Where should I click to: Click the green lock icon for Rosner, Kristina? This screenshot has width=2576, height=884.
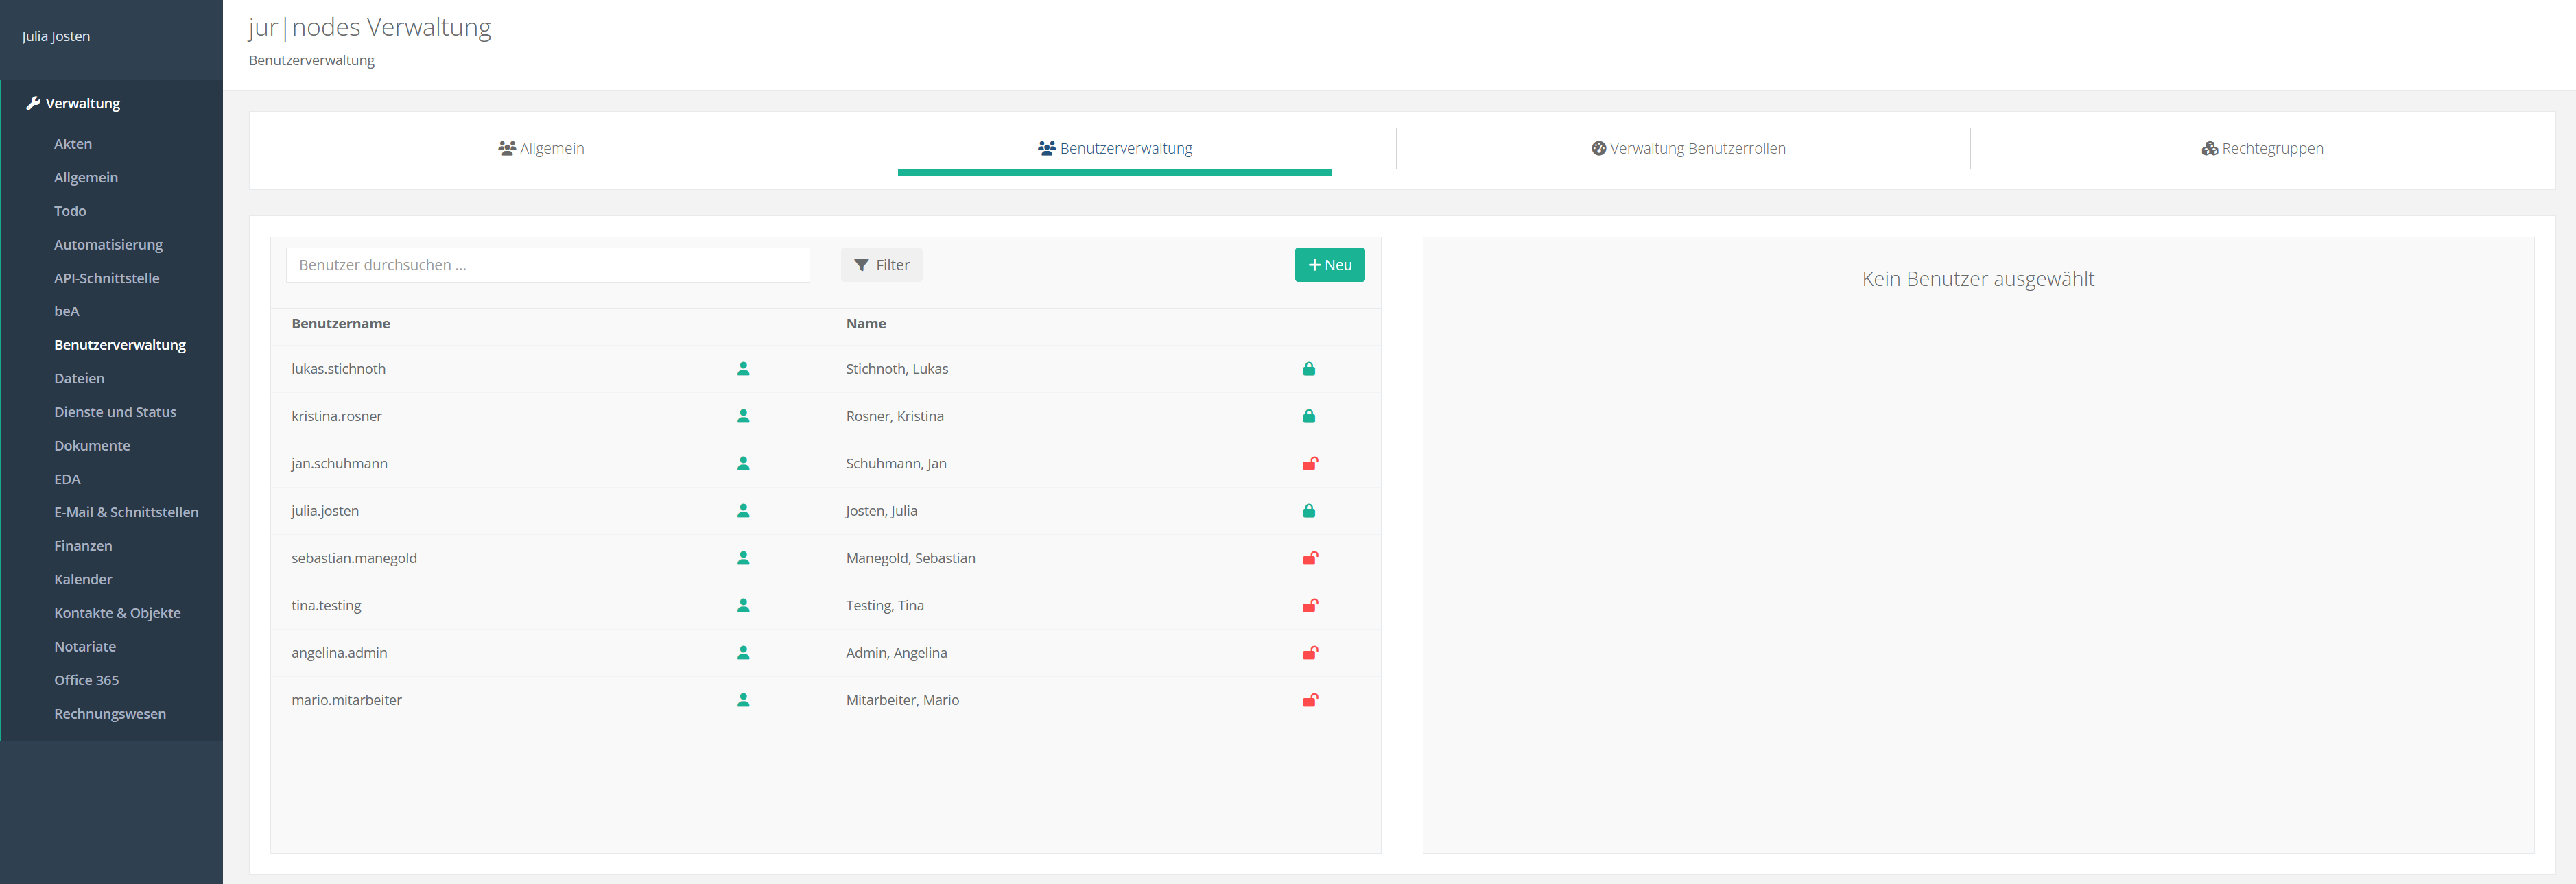click(x=1308, y=416)
